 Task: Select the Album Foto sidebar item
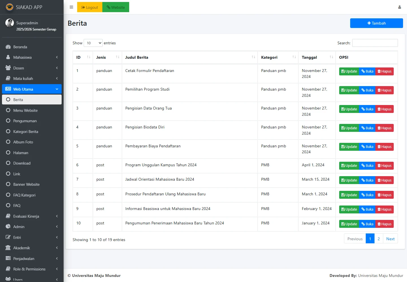[x=23, y=142]
